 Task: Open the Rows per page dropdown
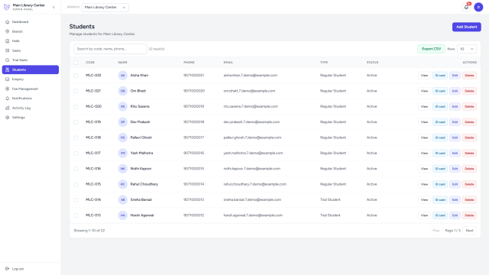point(467,49)
